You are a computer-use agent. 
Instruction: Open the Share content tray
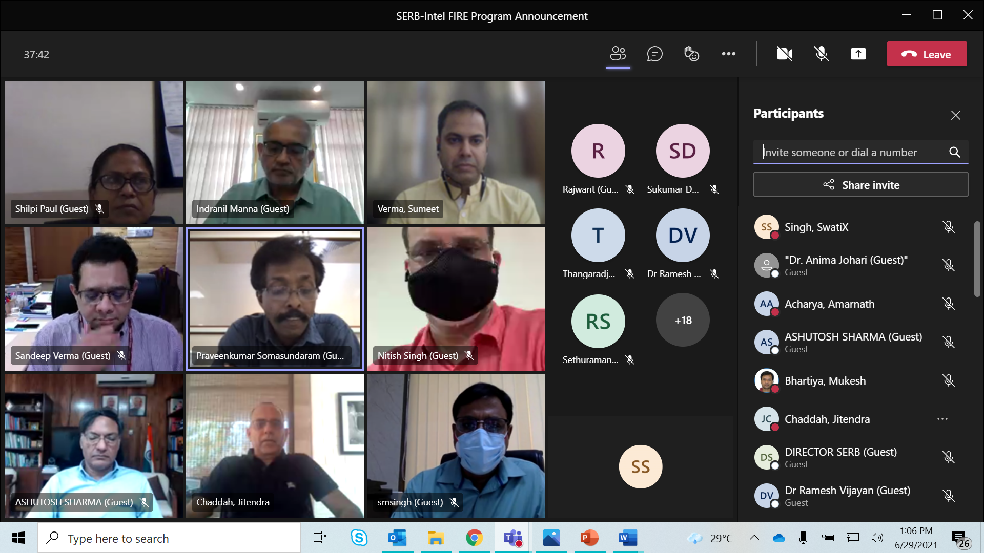coord(858,54)
